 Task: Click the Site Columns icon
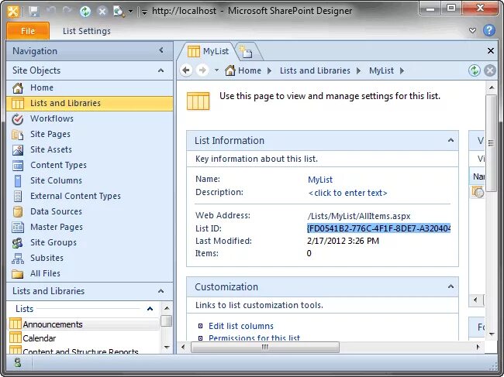click(18, 180)
